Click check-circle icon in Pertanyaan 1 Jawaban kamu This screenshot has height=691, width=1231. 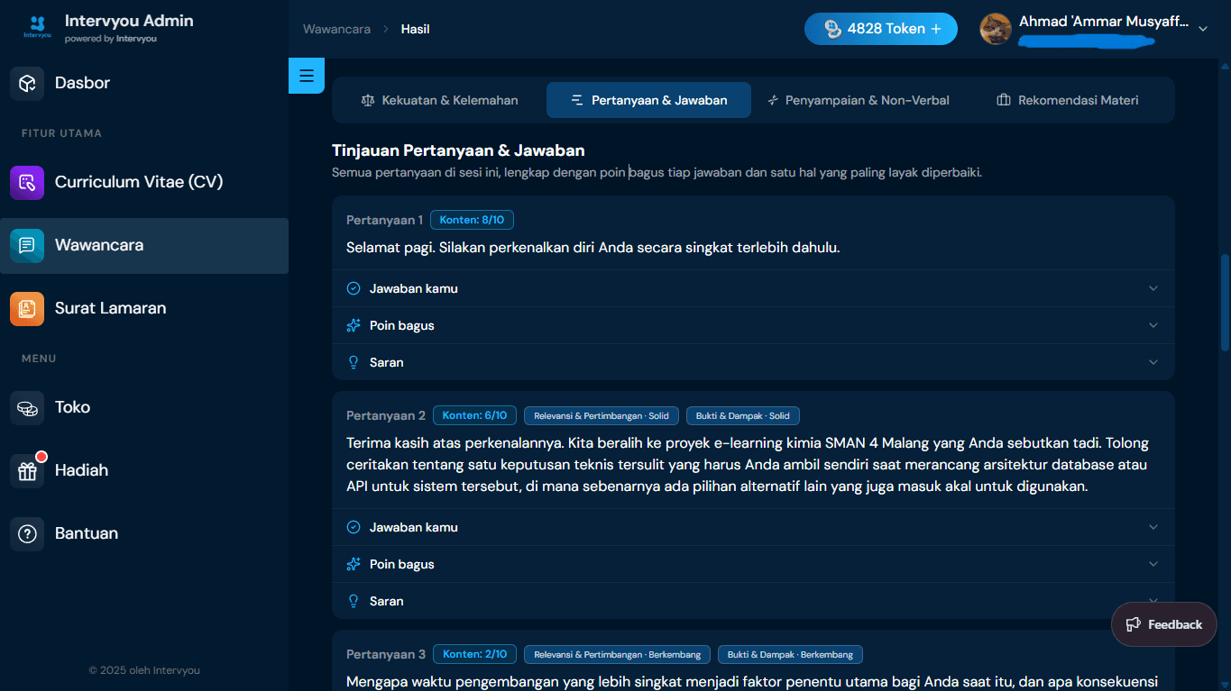tap(354, 288)
